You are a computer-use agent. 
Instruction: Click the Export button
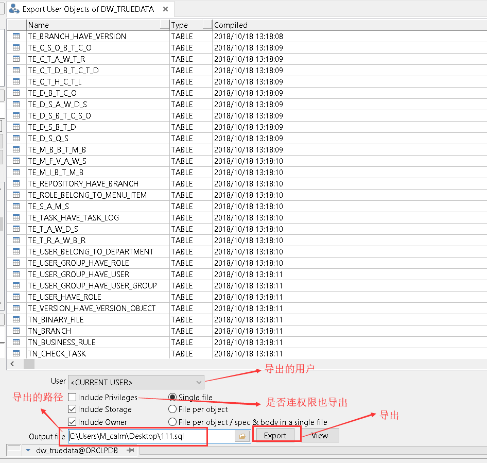(275, 436)
